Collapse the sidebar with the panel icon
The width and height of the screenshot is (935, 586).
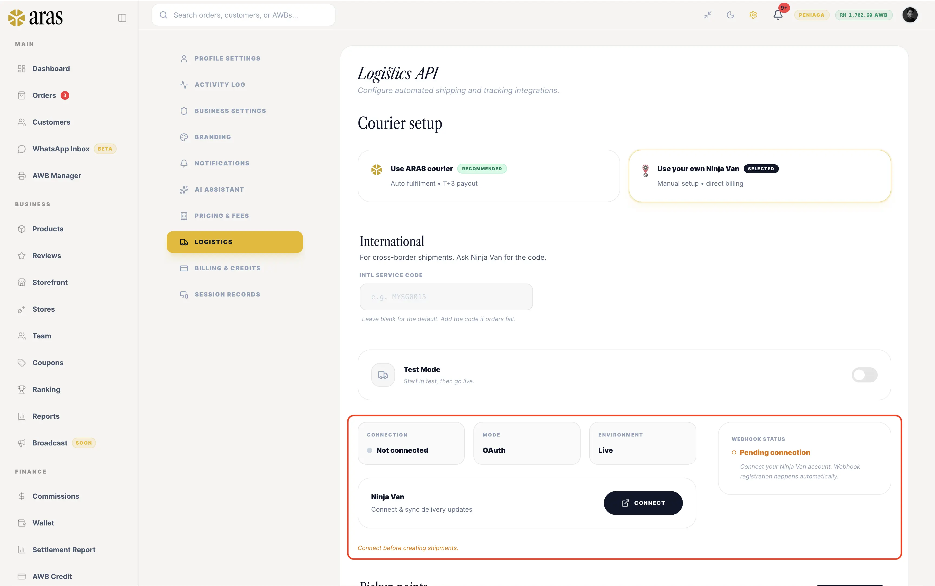(x=122, y=18)
